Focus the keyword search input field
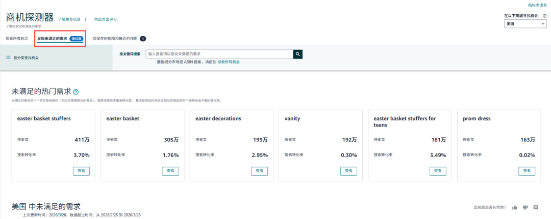The height and width of the screenshot is (219, 551). click(x=219, y=54)
